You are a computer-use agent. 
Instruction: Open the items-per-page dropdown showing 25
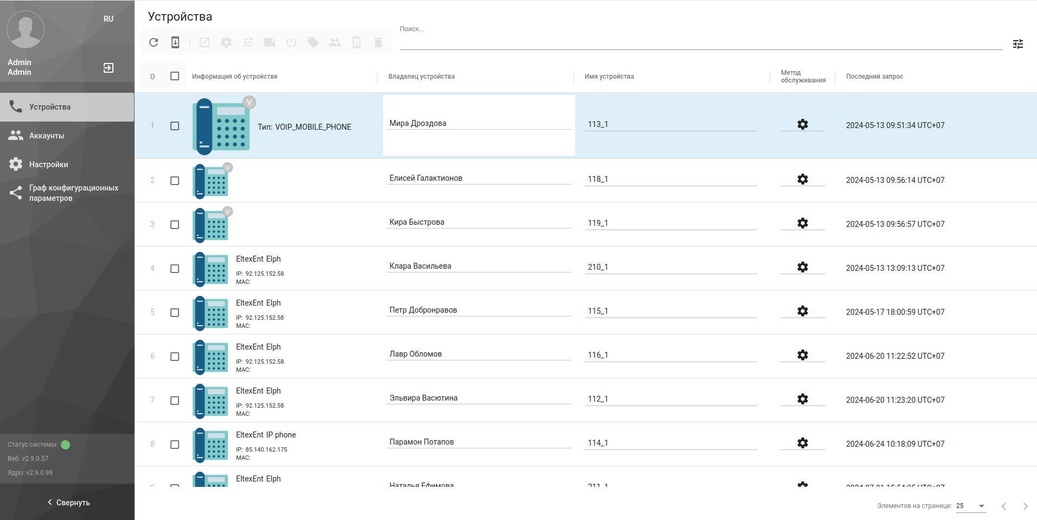[x=970, y=506]
